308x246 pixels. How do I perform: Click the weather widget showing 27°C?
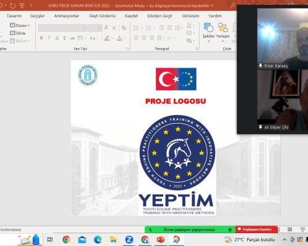click(x=249, y=239)
